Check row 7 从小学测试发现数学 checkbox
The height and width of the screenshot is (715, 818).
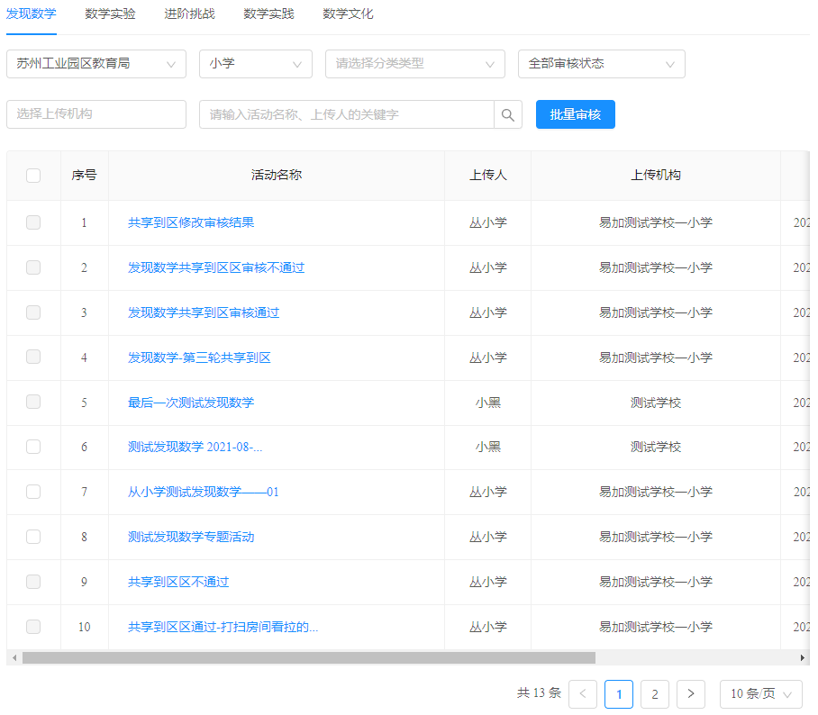click(33, 492)
